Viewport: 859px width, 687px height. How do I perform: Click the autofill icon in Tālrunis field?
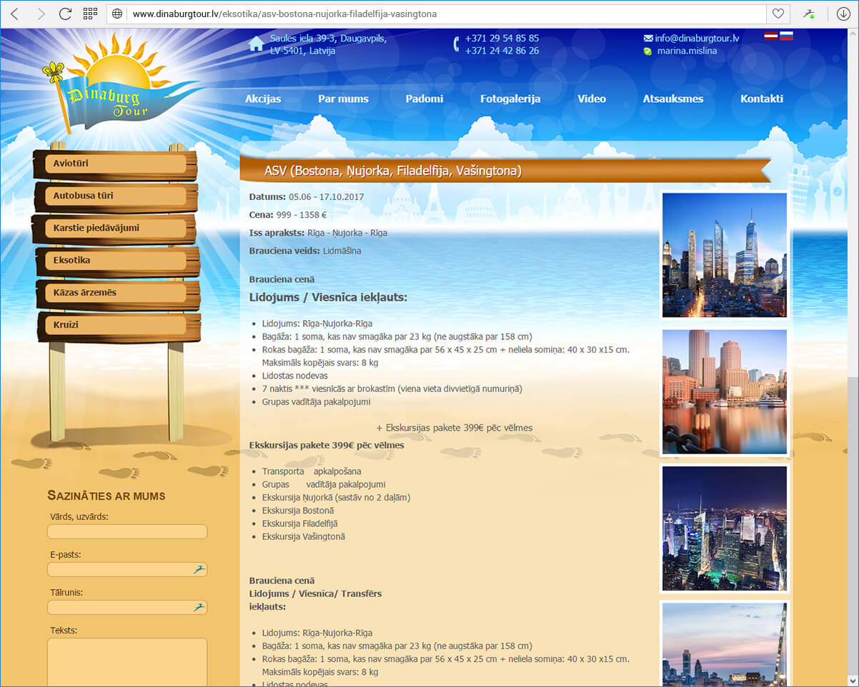199,607
